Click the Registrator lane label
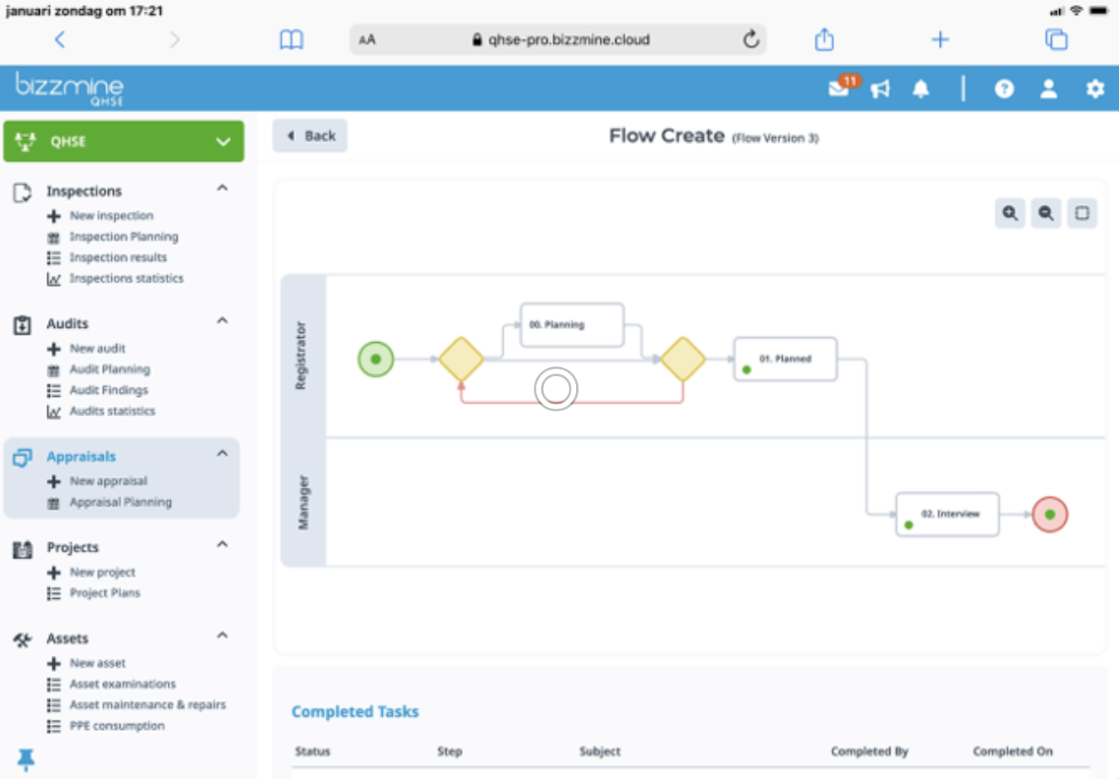The height and width of the screenshot is (779, 1119). (301, 356)
